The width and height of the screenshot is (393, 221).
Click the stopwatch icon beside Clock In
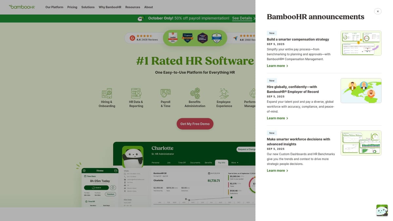coord(113,187)
